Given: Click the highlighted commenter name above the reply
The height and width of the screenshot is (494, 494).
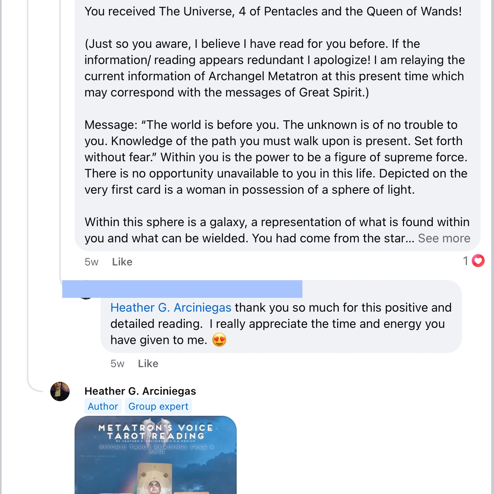Looking at the screenshot, I should (182, 289).
